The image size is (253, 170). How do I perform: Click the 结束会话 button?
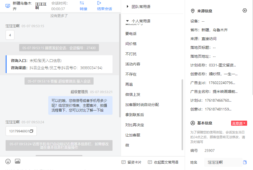coord(105,9)
